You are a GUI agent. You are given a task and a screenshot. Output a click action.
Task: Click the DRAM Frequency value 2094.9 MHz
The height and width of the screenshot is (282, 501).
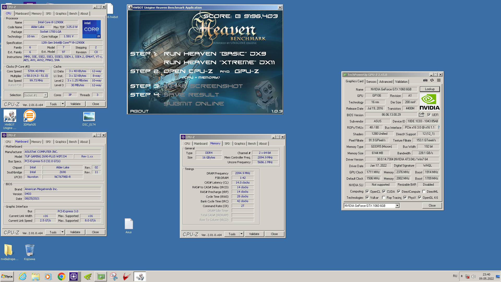pyautogui.click(x=243, y=173)
